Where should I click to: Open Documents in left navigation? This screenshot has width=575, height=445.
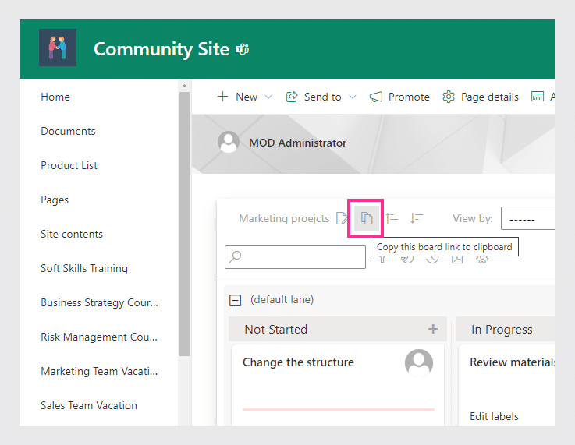click(x=68, y=131)
